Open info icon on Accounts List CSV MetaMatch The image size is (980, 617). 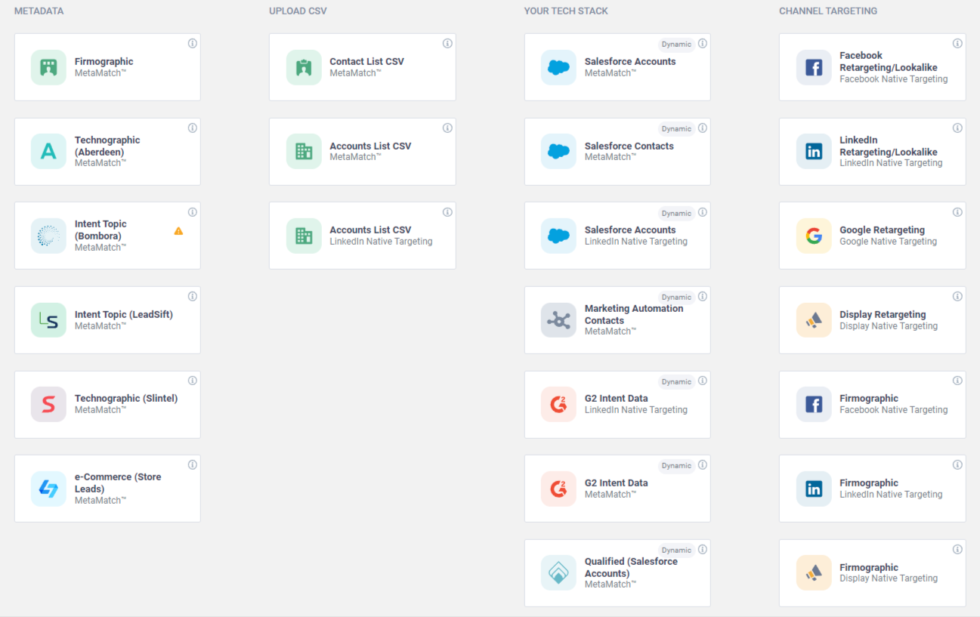coord(447,128)
